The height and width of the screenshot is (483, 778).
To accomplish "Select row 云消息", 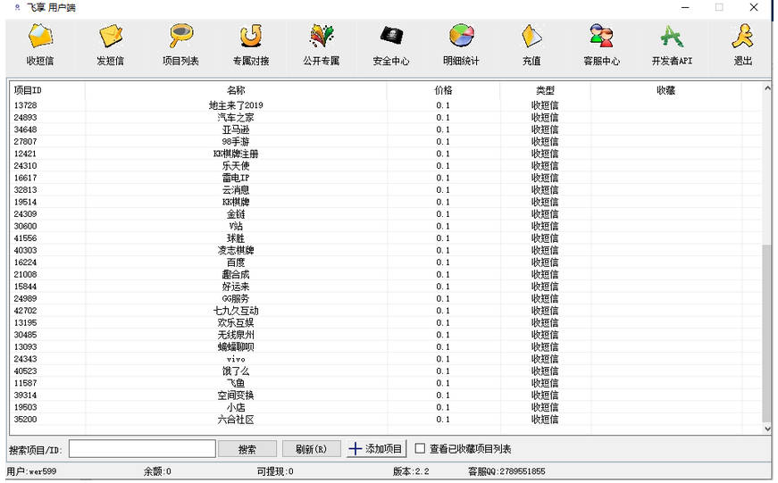I will pyautogui.click(x=386, y=189).
